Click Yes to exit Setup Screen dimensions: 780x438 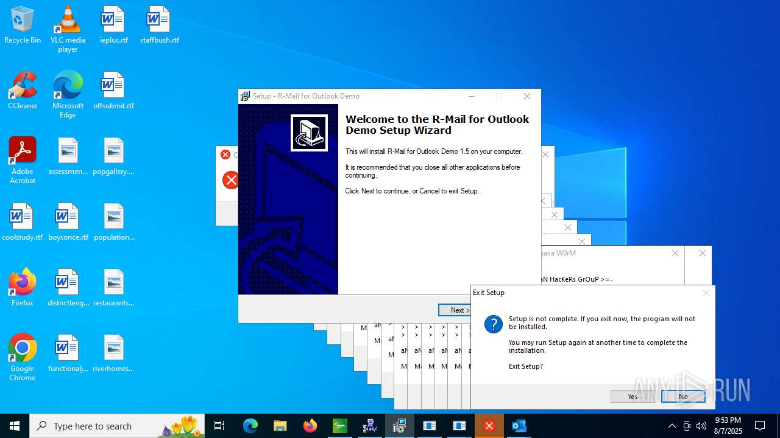(633, 397)
